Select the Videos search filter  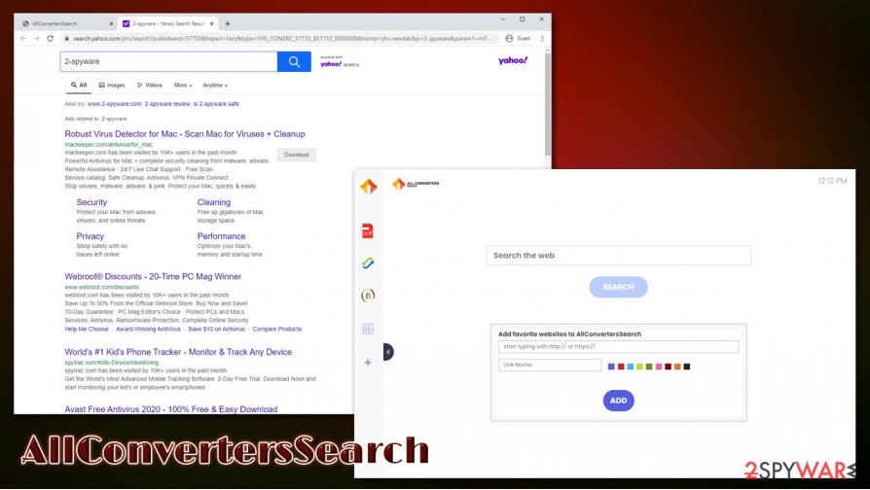pos(150,86)
